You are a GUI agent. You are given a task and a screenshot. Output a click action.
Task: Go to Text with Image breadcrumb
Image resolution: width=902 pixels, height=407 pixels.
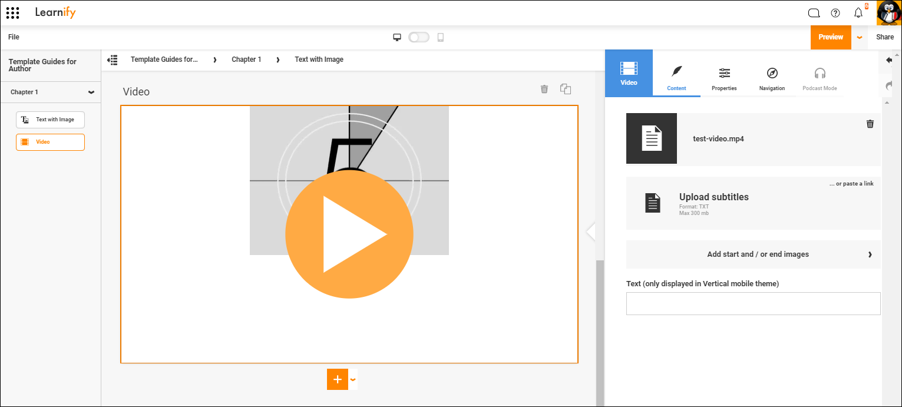[x=319, y=59]
